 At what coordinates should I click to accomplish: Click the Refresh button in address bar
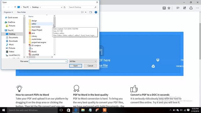[x=64, y=7]
